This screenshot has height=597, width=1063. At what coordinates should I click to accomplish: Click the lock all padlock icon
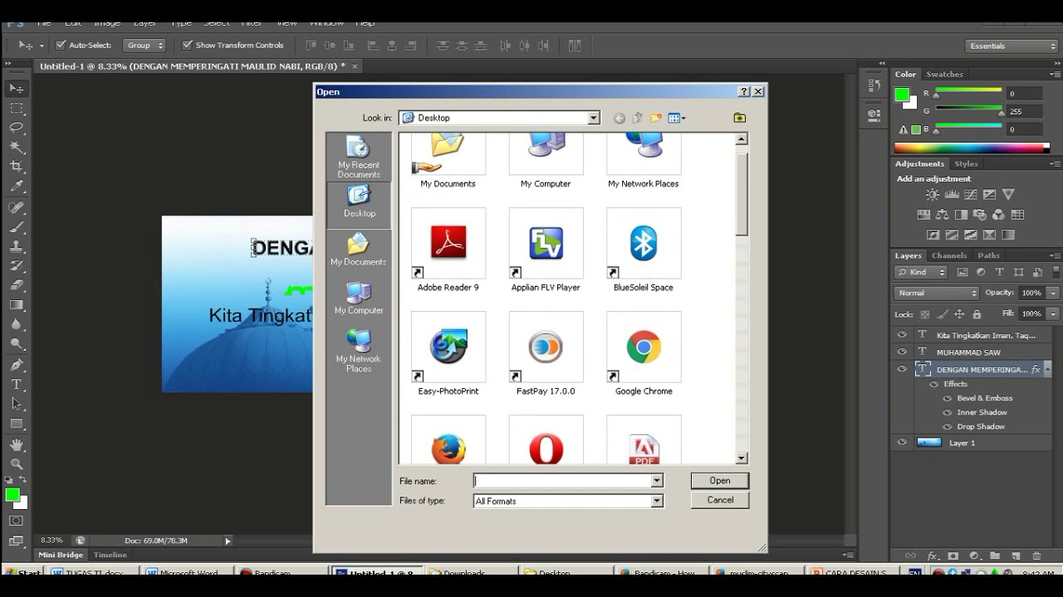pyautogui.click(x=977, y=314)
